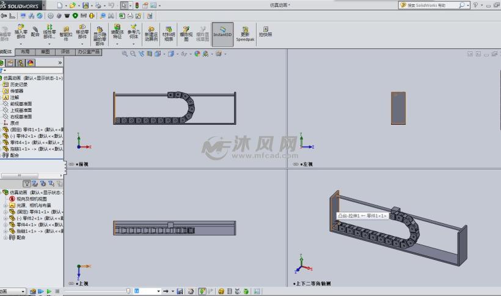
Task: Select 传感器 in the feature tree
Action: coord(16,91)
